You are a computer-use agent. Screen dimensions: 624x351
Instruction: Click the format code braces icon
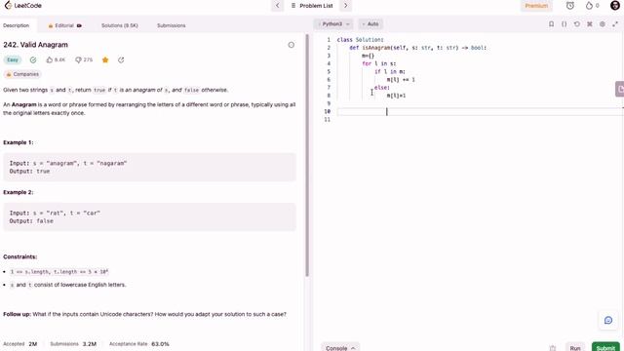[x=564, y=24]
